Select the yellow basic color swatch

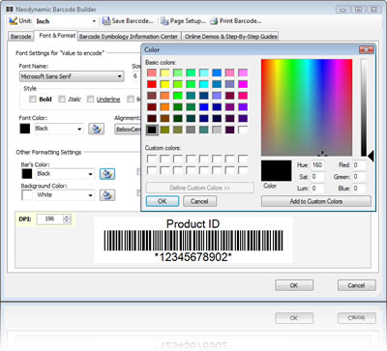[x=164, y=84]
